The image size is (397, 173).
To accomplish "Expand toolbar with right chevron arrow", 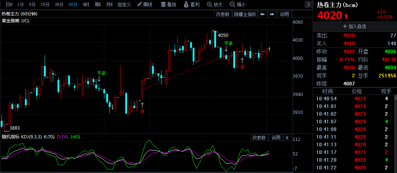I will click(309, 4).
